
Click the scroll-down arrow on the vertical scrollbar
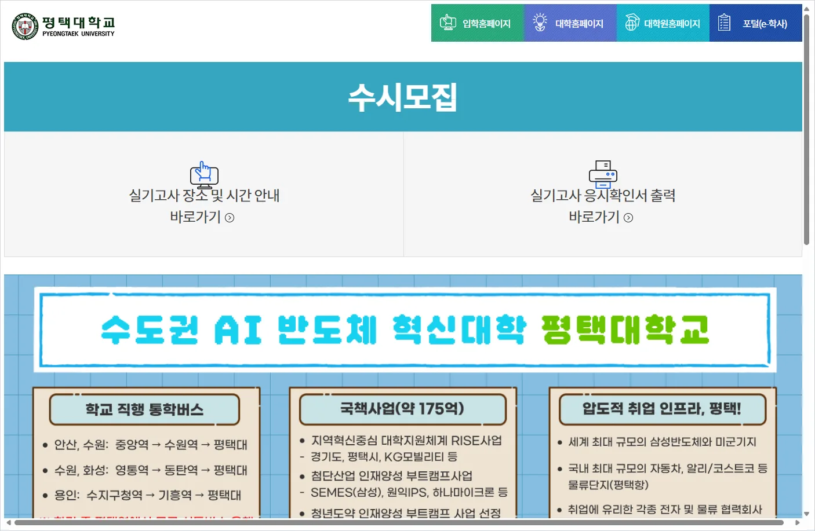pyautogui.click(x=806, y=514)
